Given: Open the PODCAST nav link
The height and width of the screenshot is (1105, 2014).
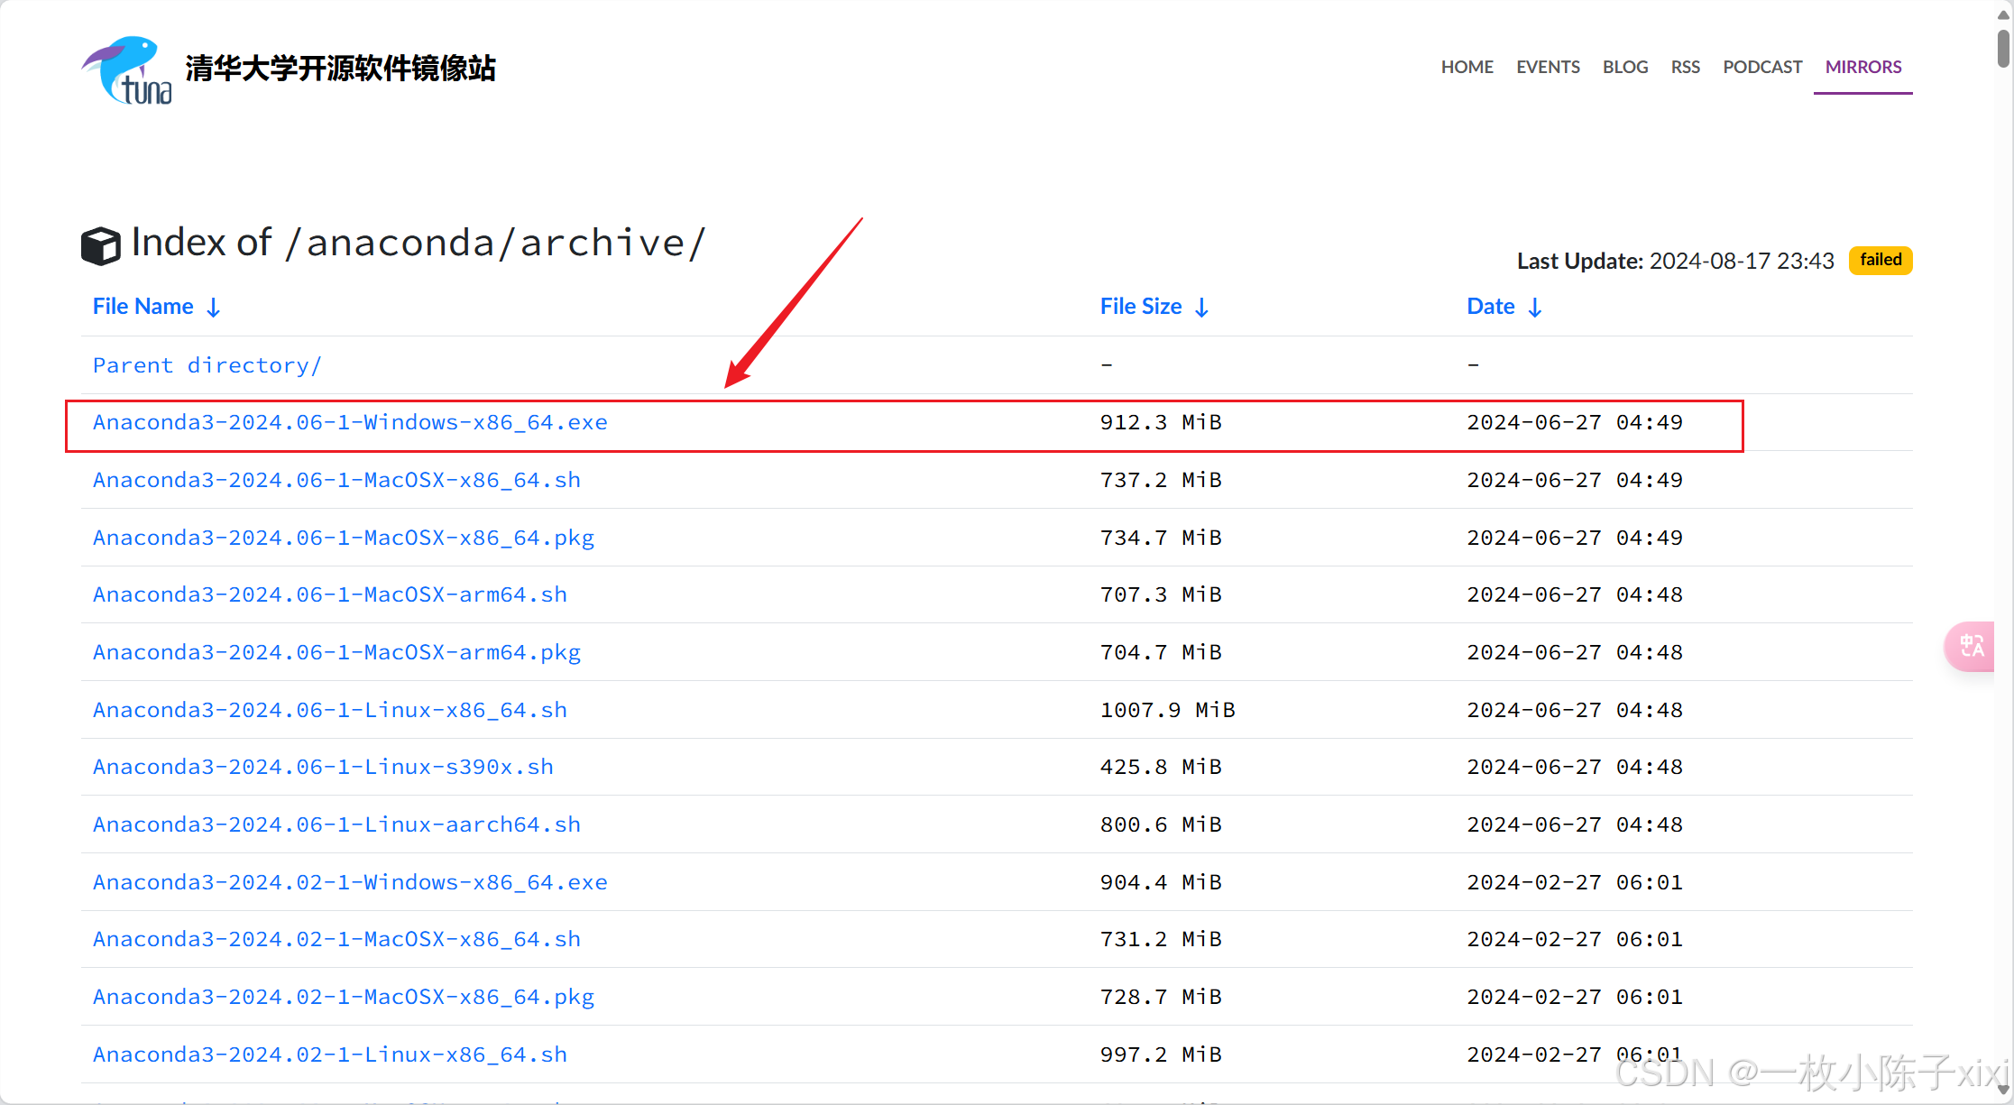Looking at the screenshot, I should click(x=1761, y=67).
